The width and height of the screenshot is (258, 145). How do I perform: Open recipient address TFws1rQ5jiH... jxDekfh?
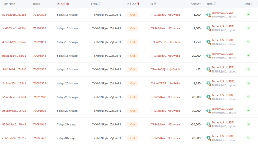pos(165,69)
